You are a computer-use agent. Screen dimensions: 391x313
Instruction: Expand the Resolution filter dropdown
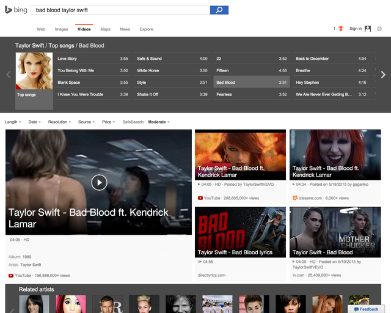tap(59, 122)
